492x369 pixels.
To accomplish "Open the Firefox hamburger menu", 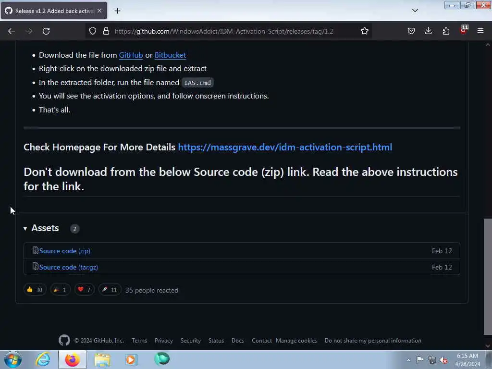I will tap(480, 31).
